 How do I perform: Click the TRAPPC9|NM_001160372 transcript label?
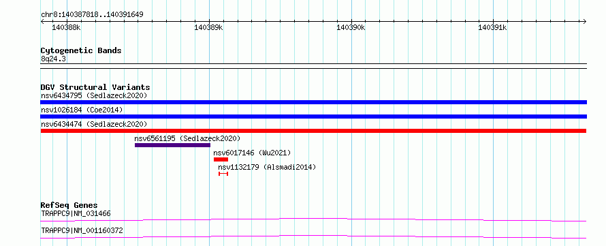(x=82, y=230)
